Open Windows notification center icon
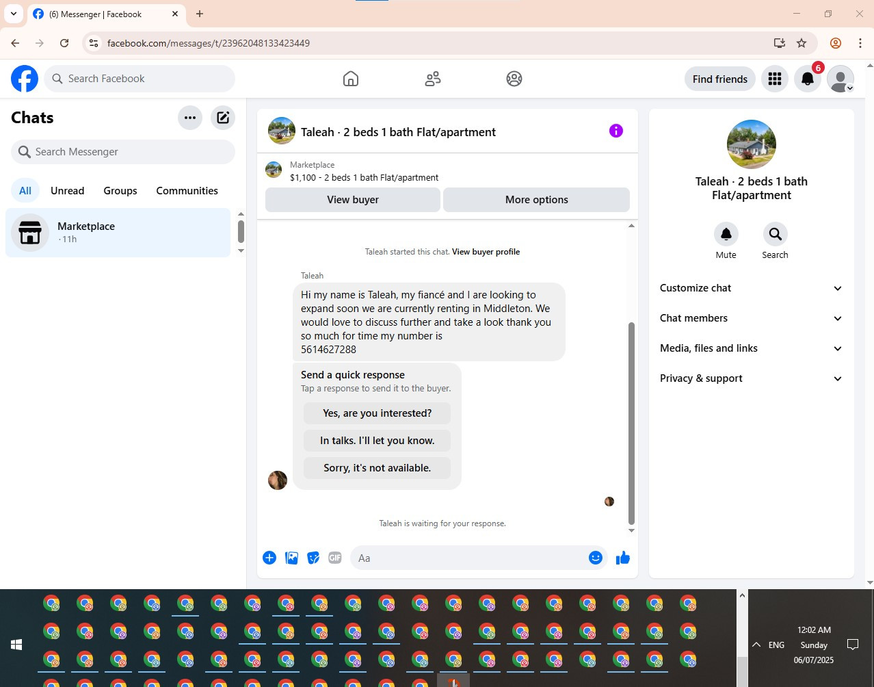Viewport: 874px width, 687px height. tap(853, 645)
